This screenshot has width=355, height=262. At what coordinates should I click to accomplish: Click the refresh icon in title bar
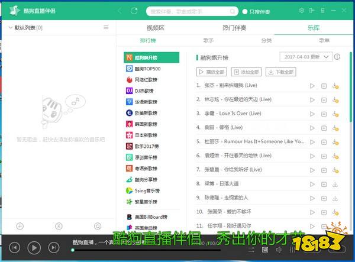(135, 11)
